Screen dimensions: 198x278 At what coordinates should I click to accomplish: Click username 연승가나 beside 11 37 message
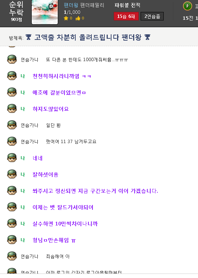point(29,142)
